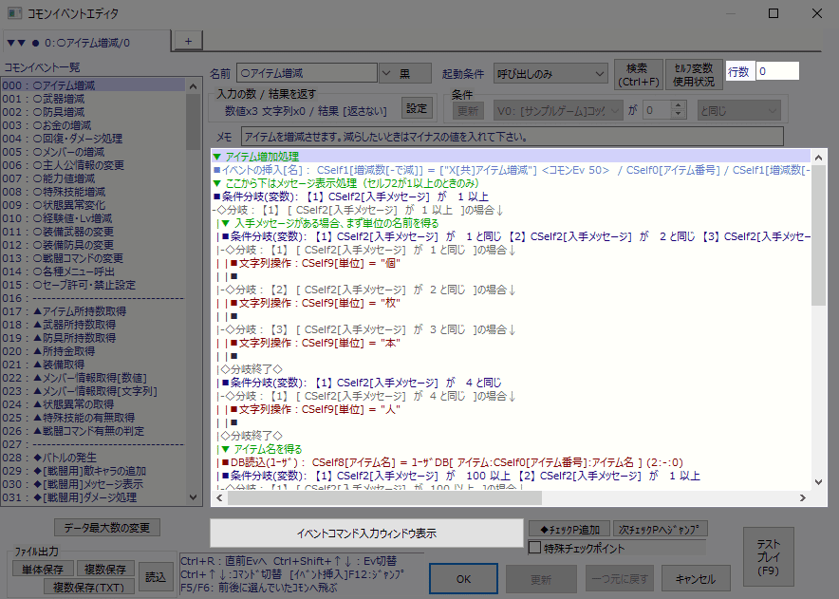Click 複数保存(TXT) button
The height and width of the screenshot is (599, 839).
point(89,587)
